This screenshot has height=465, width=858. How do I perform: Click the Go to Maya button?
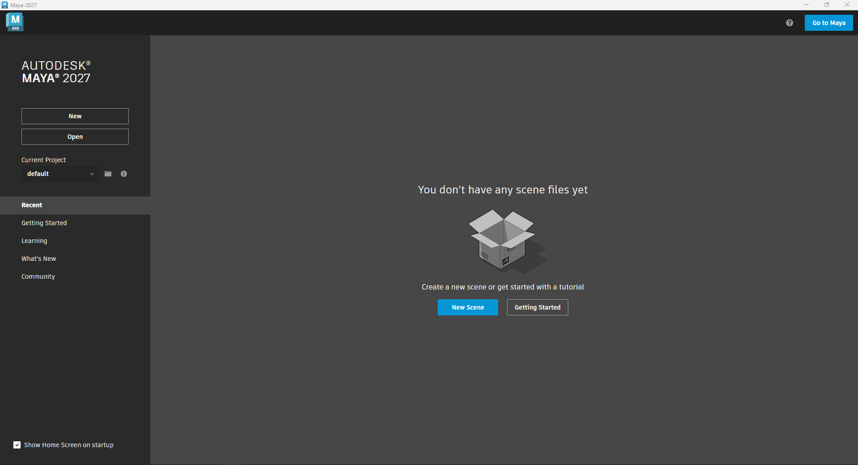(828, 23)
